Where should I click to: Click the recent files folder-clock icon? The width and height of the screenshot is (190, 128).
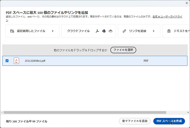pyautogui.click(x=12, y=31)
